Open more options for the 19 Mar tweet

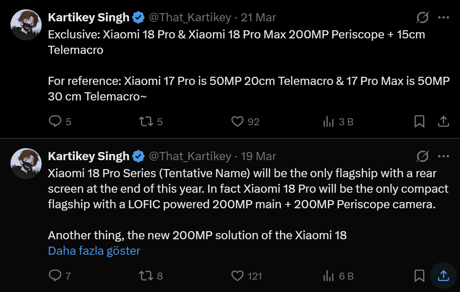tap(443, 156)
